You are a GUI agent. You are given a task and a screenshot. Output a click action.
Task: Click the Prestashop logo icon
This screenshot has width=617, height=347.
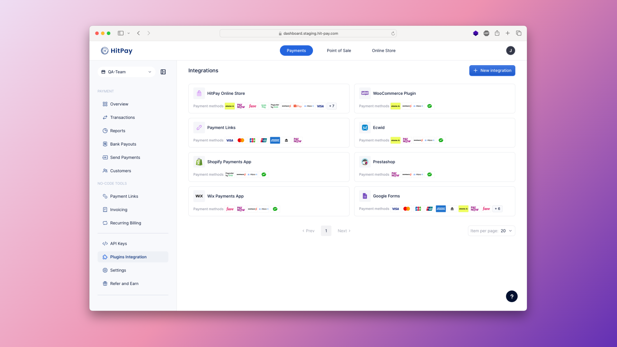click(x=365, y=162)
